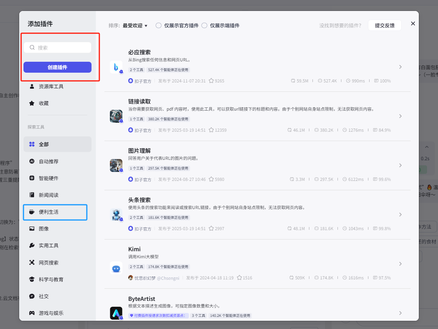The width and height of the screenshot is (438, 329).
Task: Click the Kimi plugin robot icon
Action: [116, 268]
